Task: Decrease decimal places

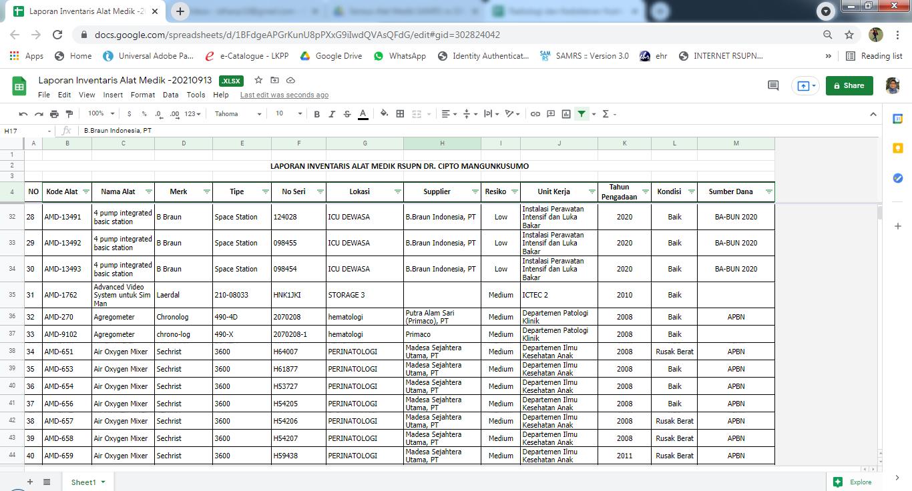Action: pos(159,114)
